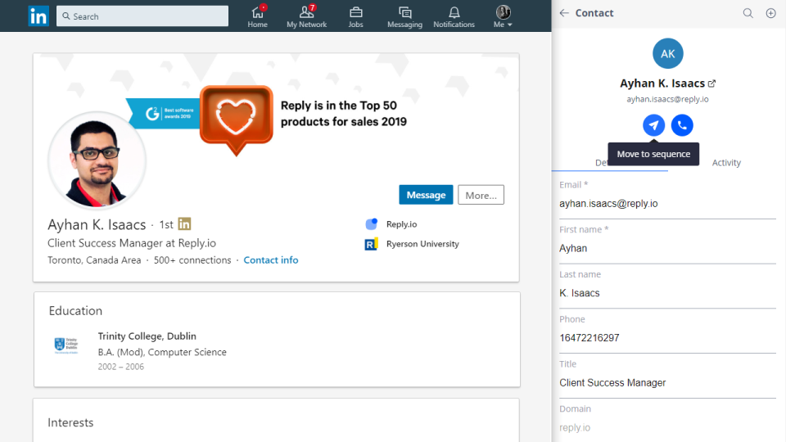Click the Interests section heading
Screen dimensions: 786x442
click(70, 422)
